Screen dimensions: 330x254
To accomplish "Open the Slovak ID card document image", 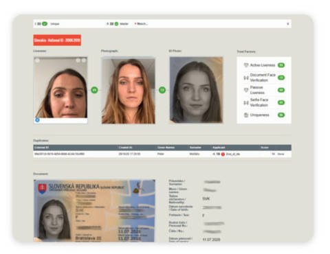I will click(x=94, y=211).
